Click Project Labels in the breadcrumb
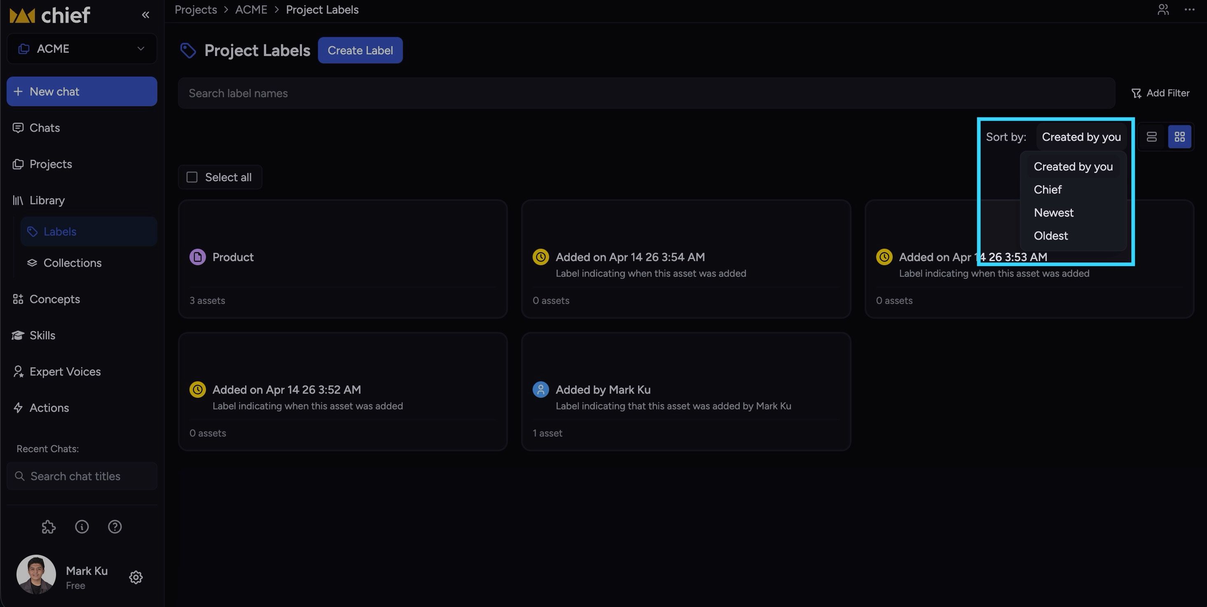The image size is (1207, 607). click(x=323, y=9)
